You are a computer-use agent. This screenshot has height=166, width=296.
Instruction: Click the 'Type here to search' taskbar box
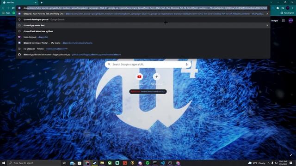point(34,163)
